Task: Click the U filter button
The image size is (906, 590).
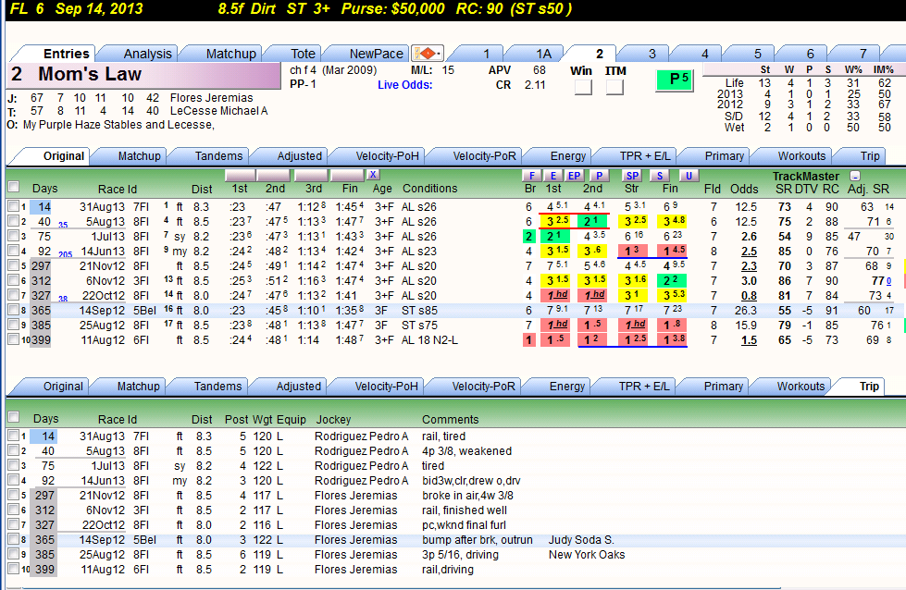Action: (x=689, y=176)
